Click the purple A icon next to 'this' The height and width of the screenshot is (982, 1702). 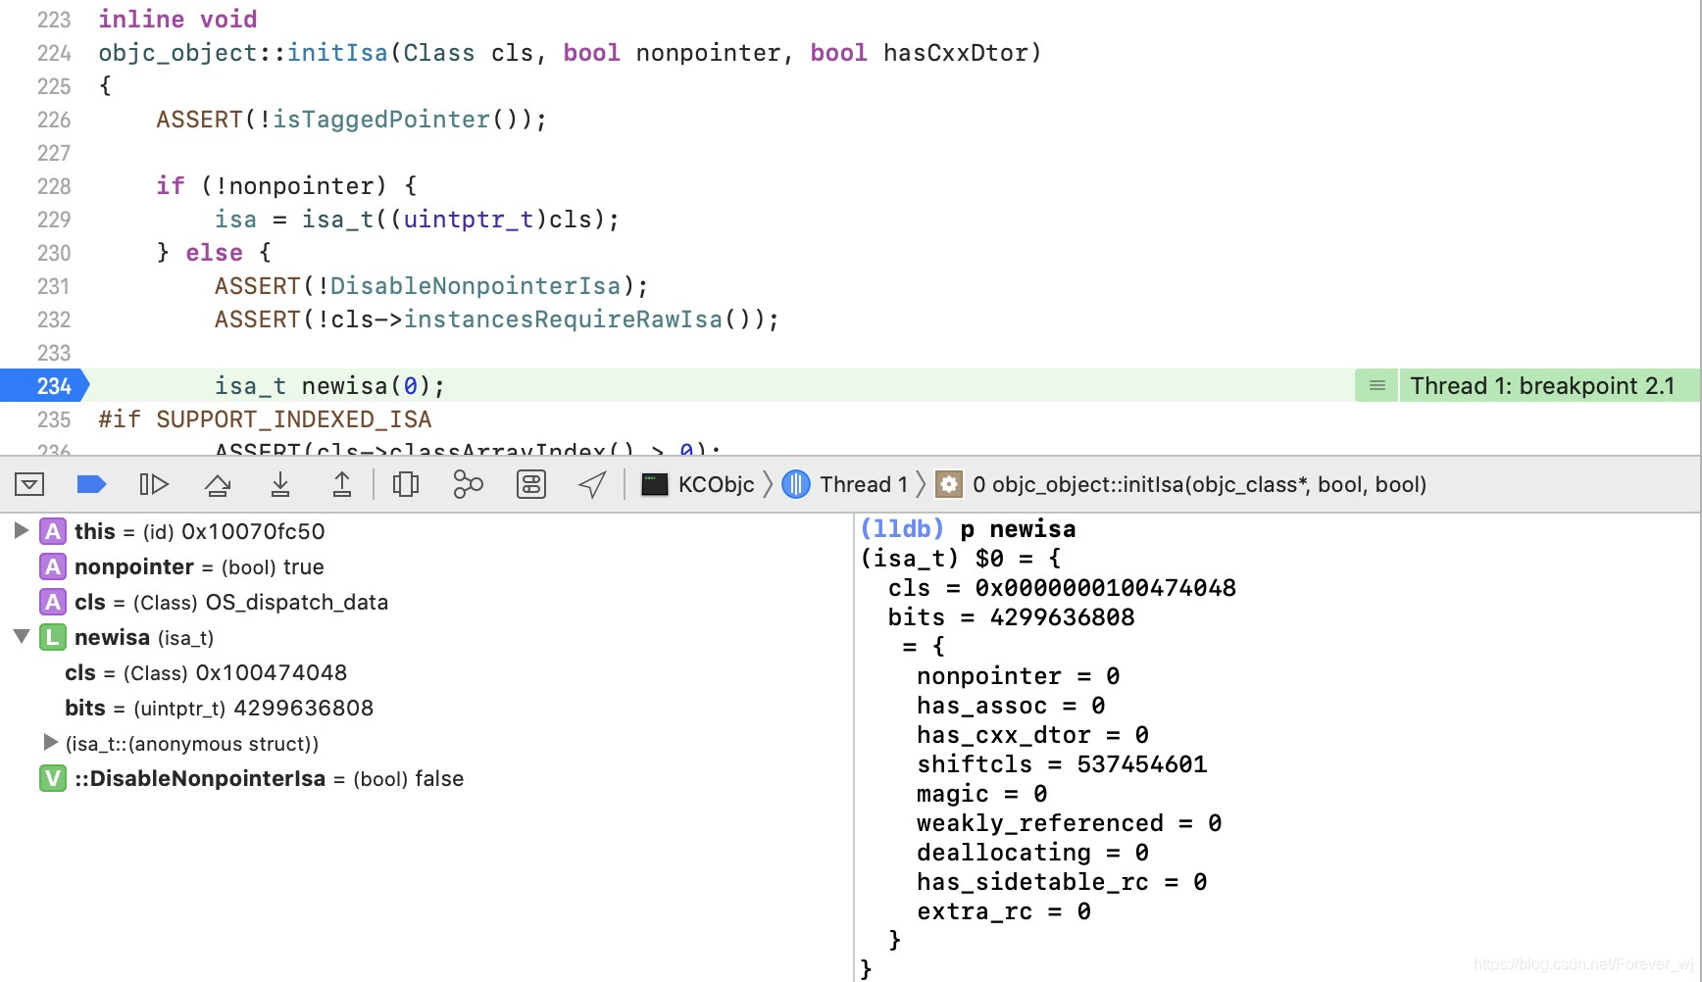[53, 531]
